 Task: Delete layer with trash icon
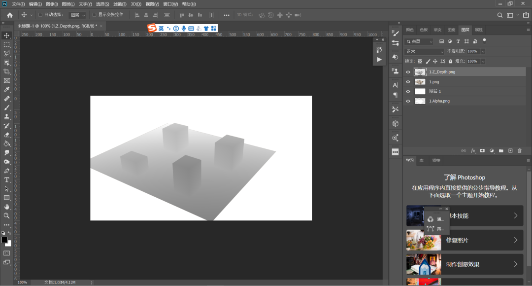[520, 151]
